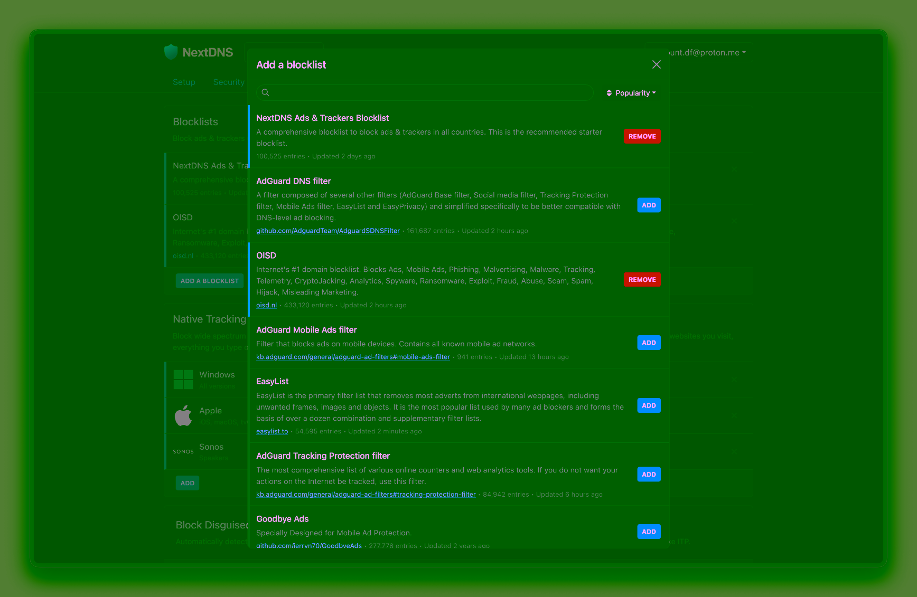Click the Windows logo in Native Tracking
Viewport: 917px width, 597px height.
(183, 380)
